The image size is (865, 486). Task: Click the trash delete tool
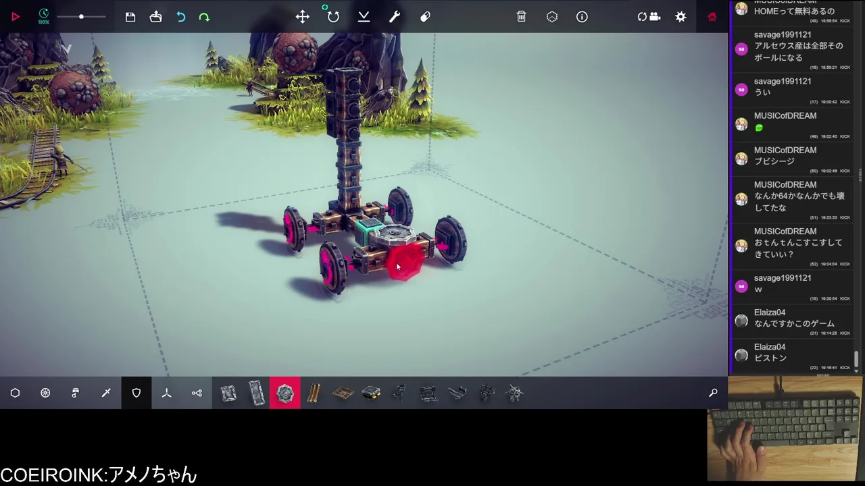(x=521, y=17)
